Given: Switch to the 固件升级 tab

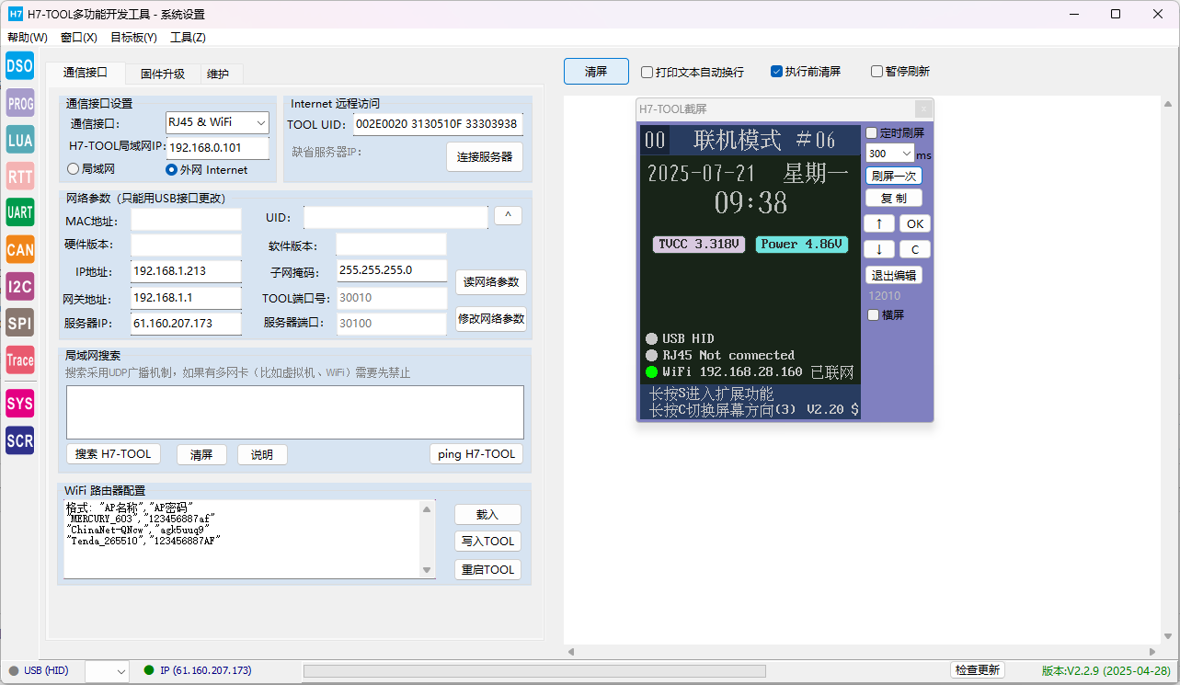Looking at the screenshot, I should click(163, 74).
